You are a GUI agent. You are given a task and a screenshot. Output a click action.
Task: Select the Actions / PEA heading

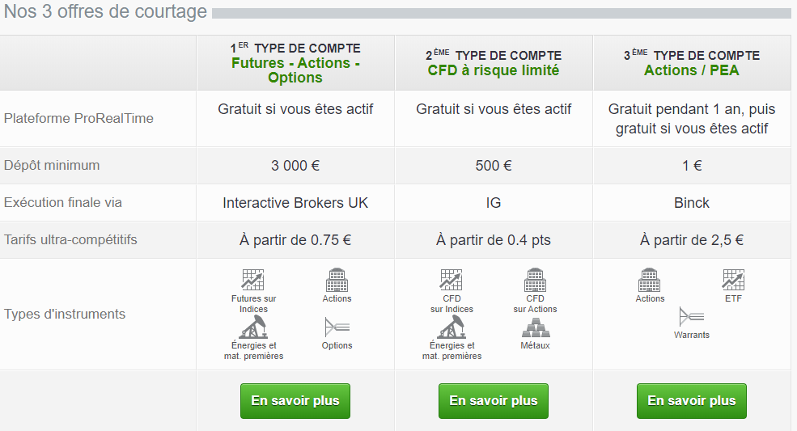coord(692,70)
